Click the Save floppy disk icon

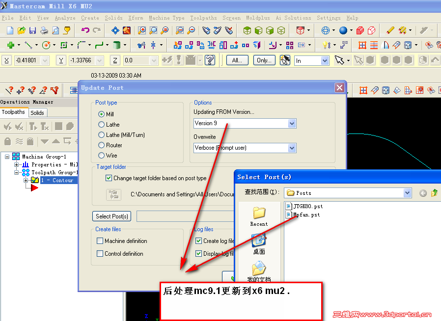click(32, 30)
